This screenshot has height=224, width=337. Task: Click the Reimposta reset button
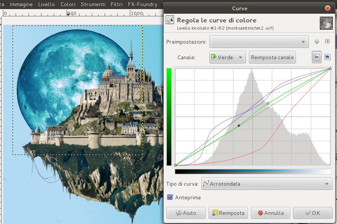point(228,213)
